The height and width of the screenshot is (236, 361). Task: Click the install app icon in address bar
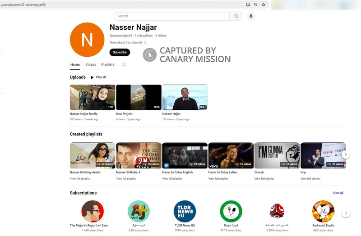248,5
